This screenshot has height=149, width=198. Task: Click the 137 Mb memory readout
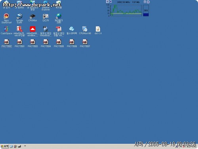tap(136, 2)
